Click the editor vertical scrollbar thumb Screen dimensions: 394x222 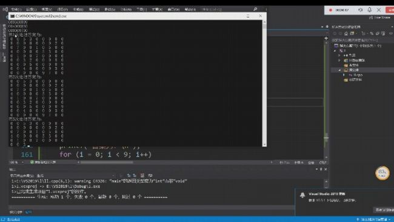click(326, 138)
